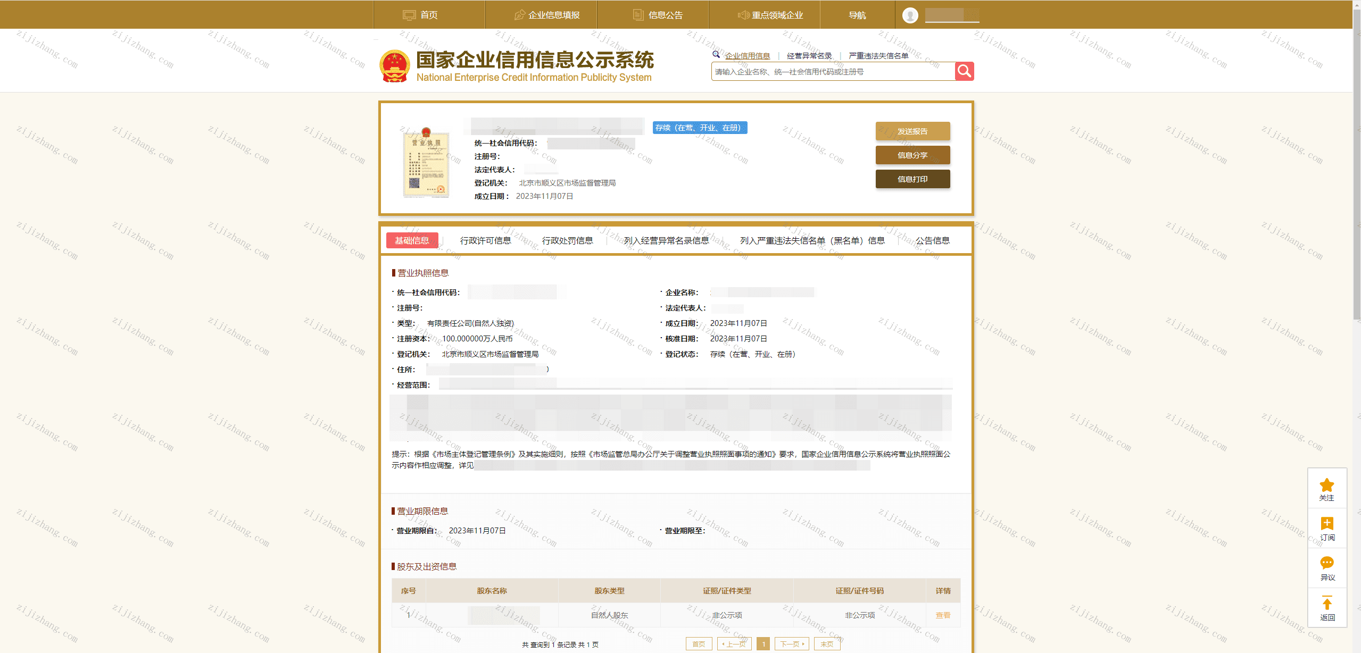
Task: Switch to 基础信息 tab
Action: pos(412,240)
